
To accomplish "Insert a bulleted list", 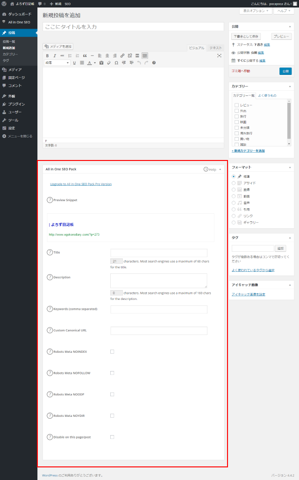I will pyautogui.click(x=70, y=56).
